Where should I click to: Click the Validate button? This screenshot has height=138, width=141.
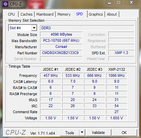coord(98,133)
